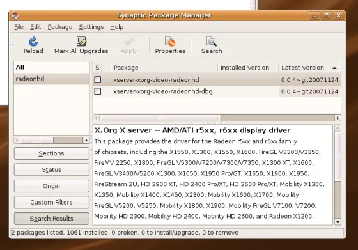
Task: Click the filter list left scroll arrow
Action: (x=17, y=140)
